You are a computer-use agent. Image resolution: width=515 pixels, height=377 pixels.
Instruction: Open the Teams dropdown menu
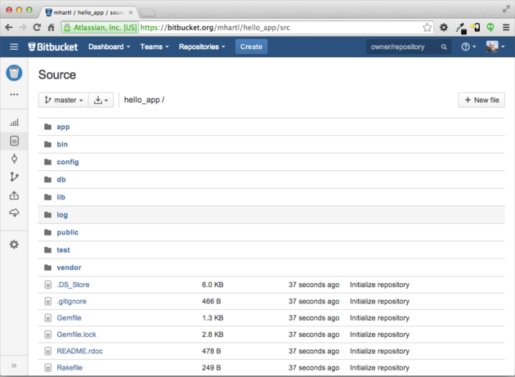(x=154, y=47)
